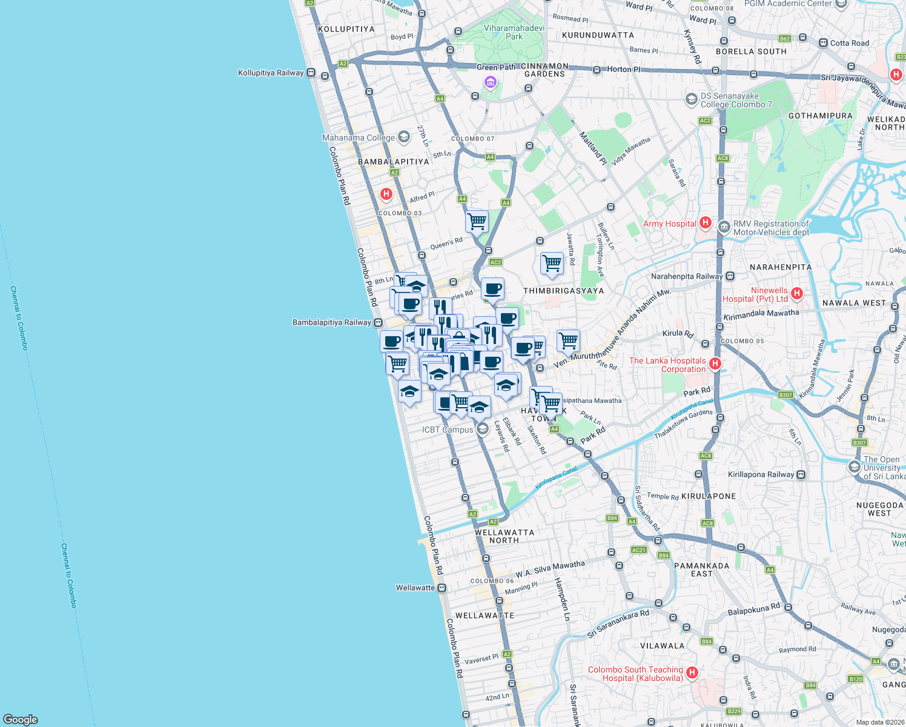Click the Wellawatte railway station icon
This screenshot has width=906, height=727.
click(440, 587)
